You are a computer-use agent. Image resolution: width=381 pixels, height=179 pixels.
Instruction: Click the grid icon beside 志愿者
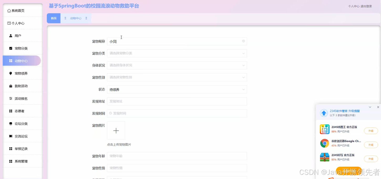click(x=11, y=111)
